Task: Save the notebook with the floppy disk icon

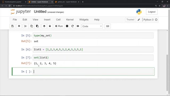Action: pyautogui.click(x=12, y=26)
